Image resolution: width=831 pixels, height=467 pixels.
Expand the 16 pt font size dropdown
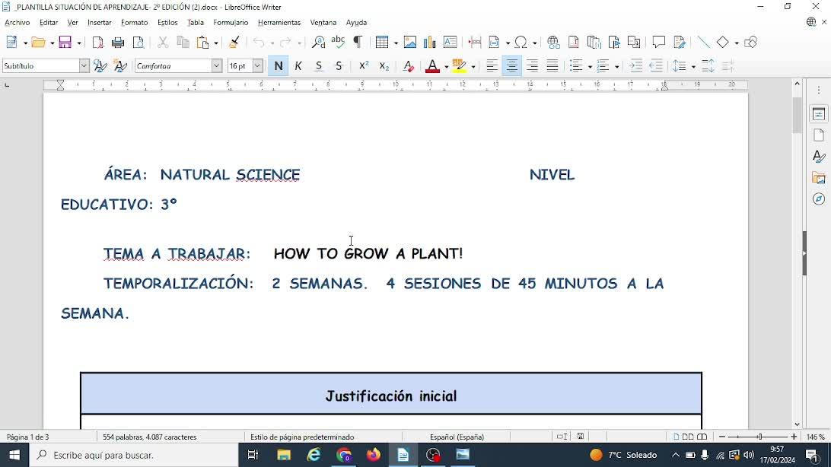258,66
